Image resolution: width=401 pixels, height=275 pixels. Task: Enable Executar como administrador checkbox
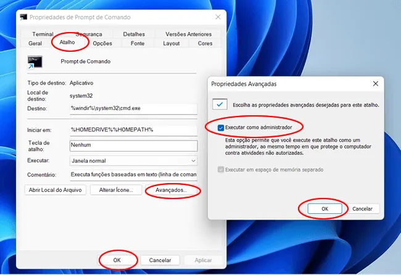coord(221,128)
